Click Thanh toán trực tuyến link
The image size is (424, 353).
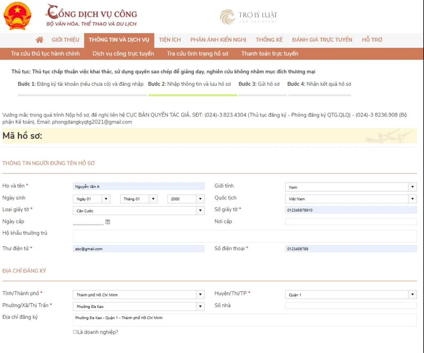[x=270, y=54]
